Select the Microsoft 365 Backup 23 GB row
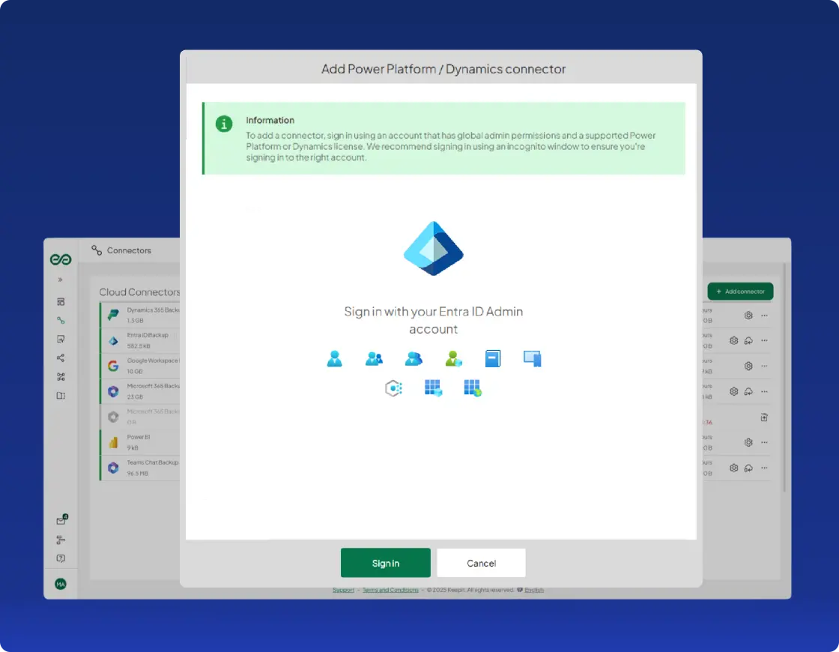 140,391
